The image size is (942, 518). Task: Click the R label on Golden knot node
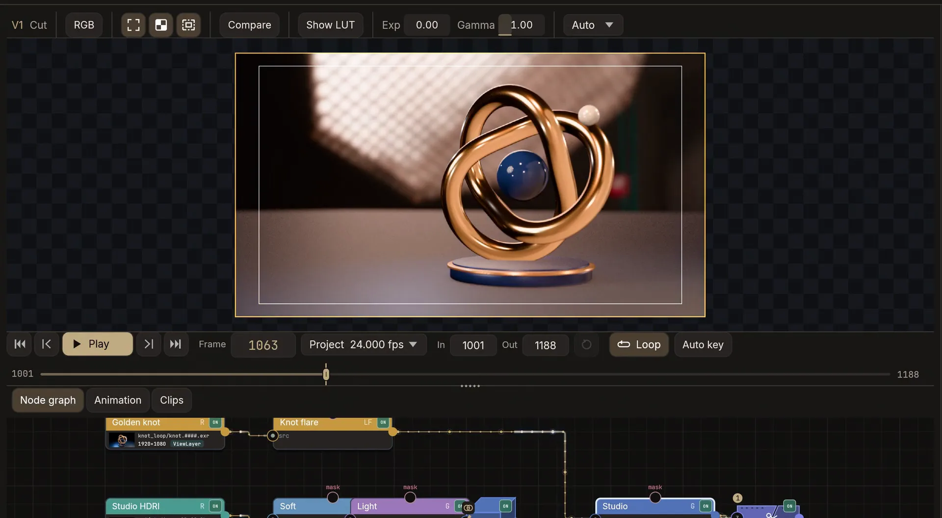coord(202,422)
